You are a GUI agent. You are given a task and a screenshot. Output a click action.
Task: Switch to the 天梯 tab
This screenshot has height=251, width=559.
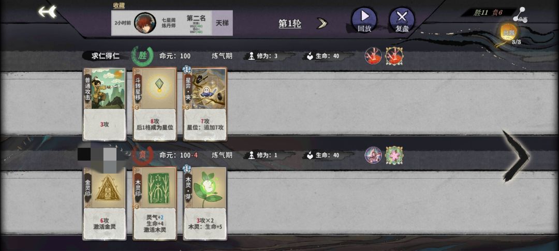[x=222, y=23]
